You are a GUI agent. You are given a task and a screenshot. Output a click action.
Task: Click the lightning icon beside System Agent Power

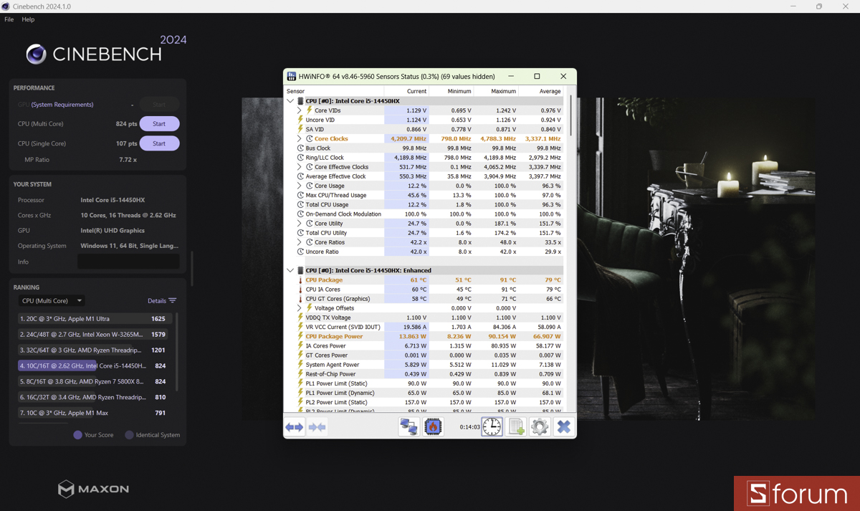[x=301, y=365]
